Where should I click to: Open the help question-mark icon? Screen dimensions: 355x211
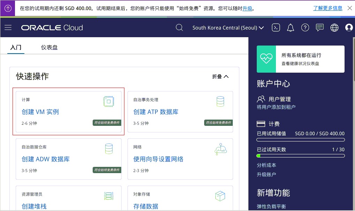click(x=305, y=27)
